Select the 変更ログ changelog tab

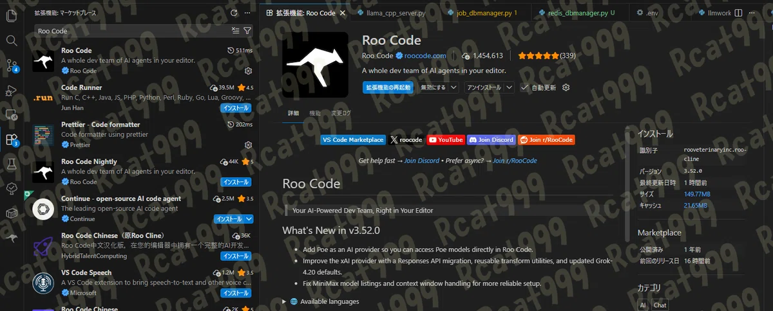341,112
